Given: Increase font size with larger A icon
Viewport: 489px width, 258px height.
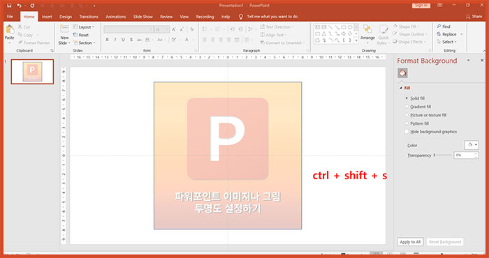Looking at the screenshot, I should [174, 29].
